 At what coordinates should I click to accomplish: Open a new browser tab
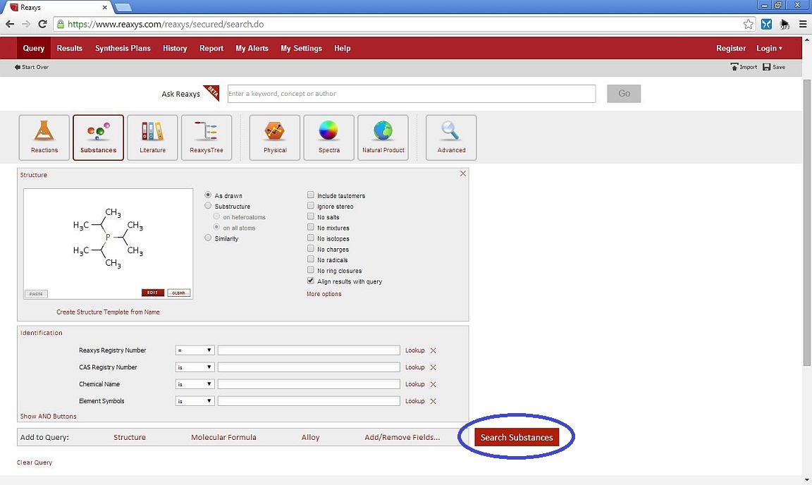coord(123,7)
